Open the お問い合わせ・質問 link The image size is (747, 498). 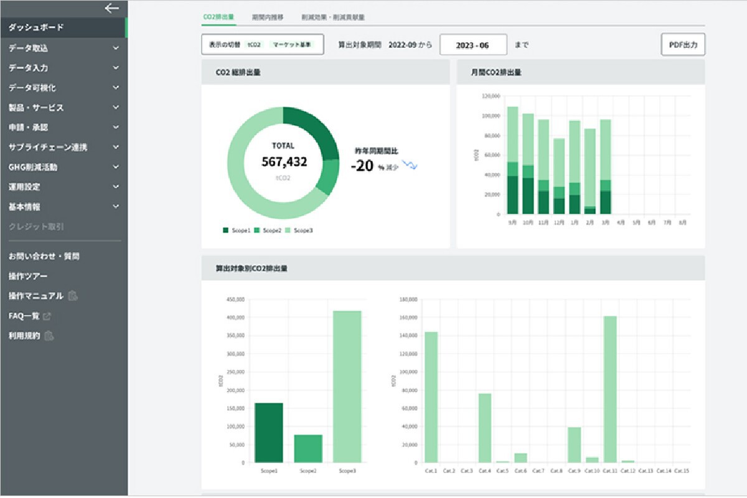pyautogui.click(x=44, y=256)
